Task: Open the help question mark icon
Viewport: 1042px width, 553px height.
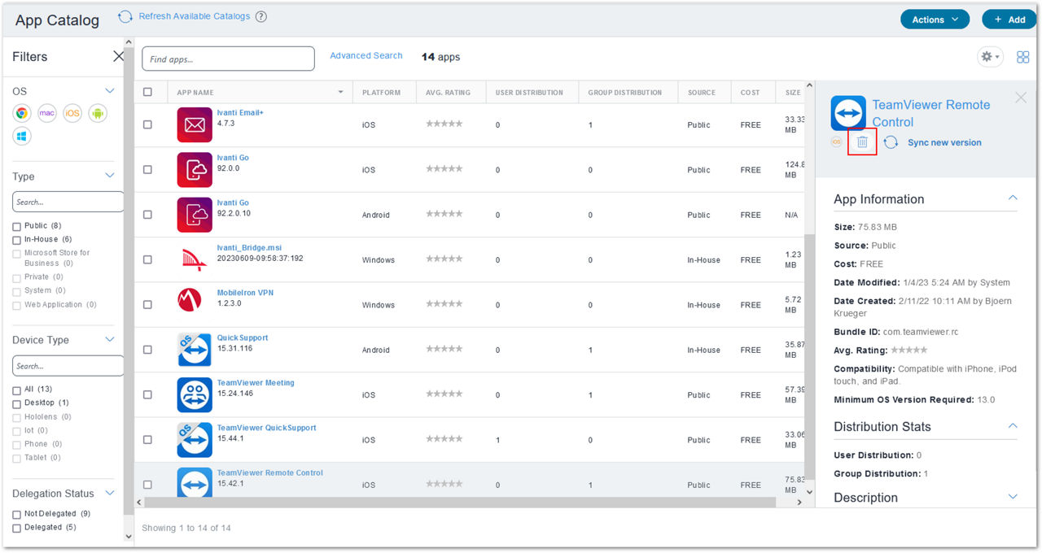Action: pos(261,16)
